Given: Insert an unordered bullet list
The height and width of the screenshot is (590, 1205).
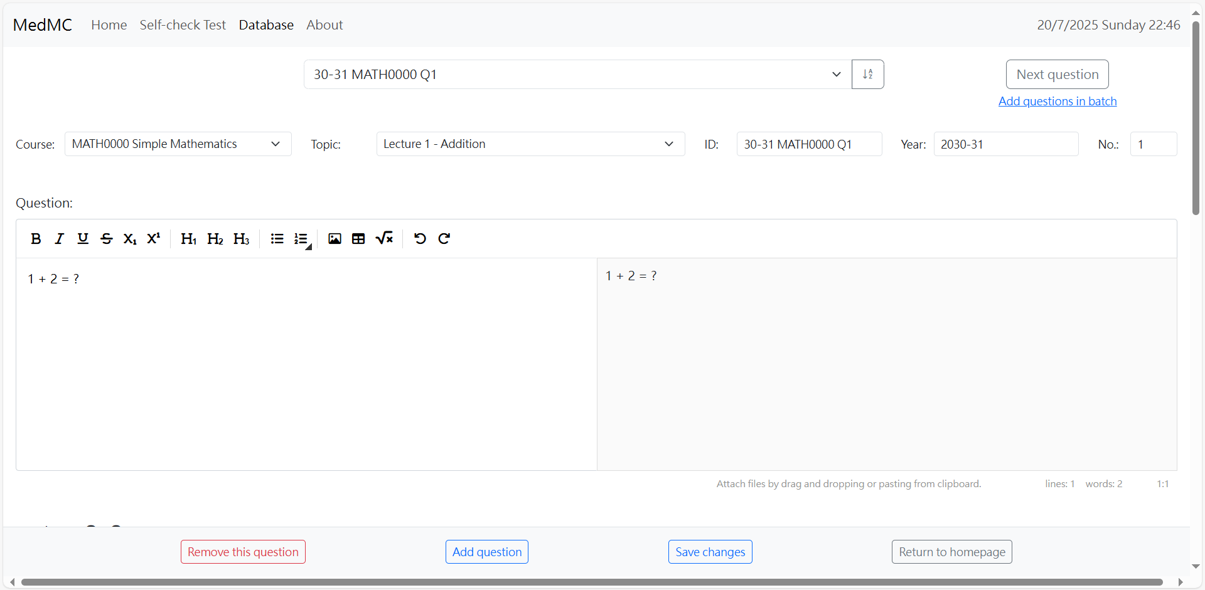Looking at the screenshot, I should pyautogui.click(x=277, y=239).
